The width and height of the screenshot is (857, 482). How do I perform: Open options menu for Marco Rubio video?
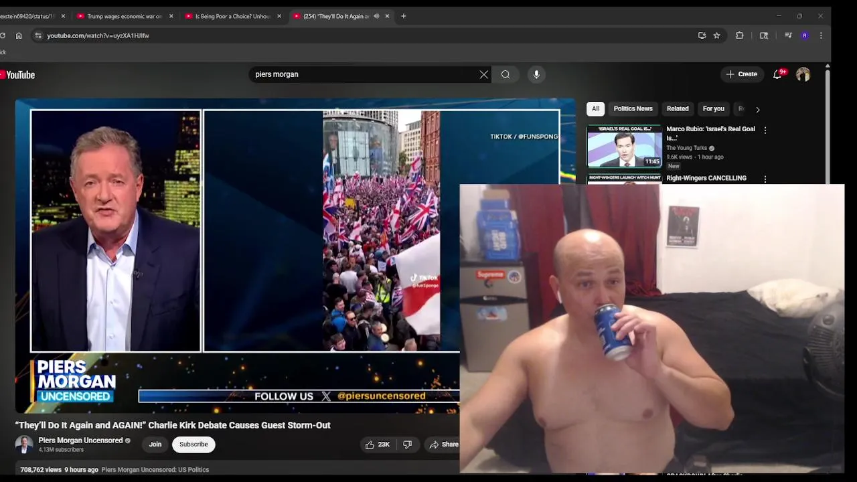[765, 130]
